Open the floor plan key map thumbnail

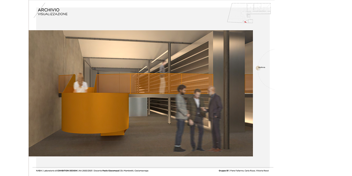[249, 13]
